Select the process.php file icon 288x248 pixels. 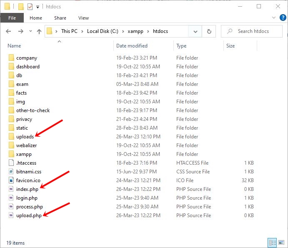[x=11, y=207]
